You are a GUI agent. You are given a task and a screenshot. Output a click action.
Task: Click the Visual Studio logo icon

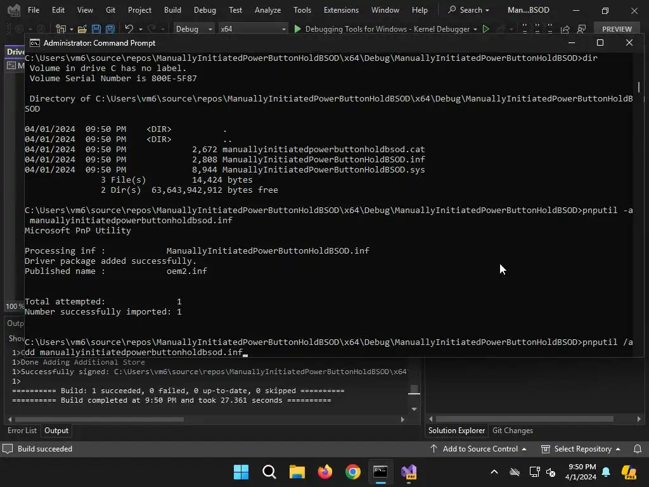[x=14, y=10]
